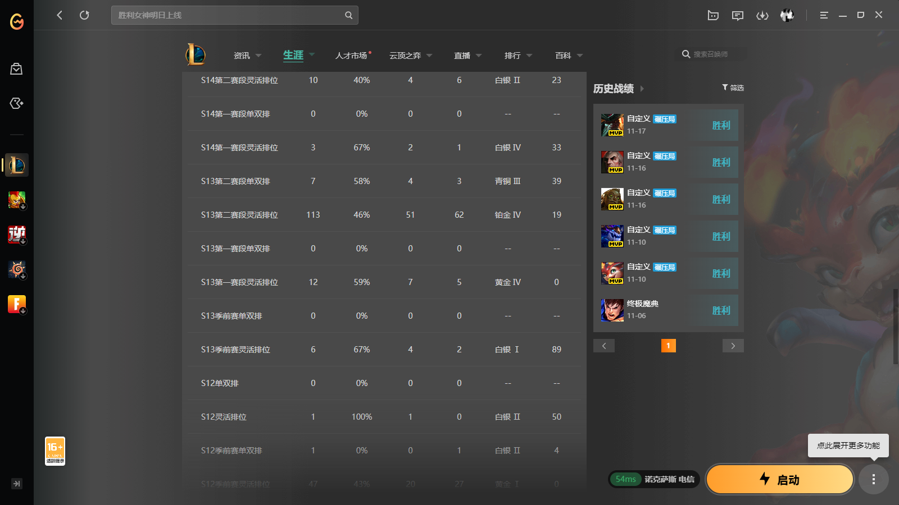This screenshot has width=899, height=505.
Task: Open the game tag icon in the sidebar
Action: point(16,103)
